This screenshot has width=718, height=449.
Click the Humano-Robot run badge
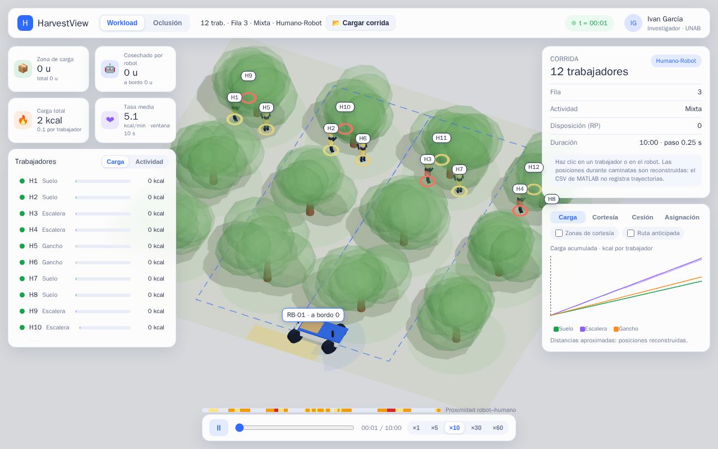click(x=676, y=61)
